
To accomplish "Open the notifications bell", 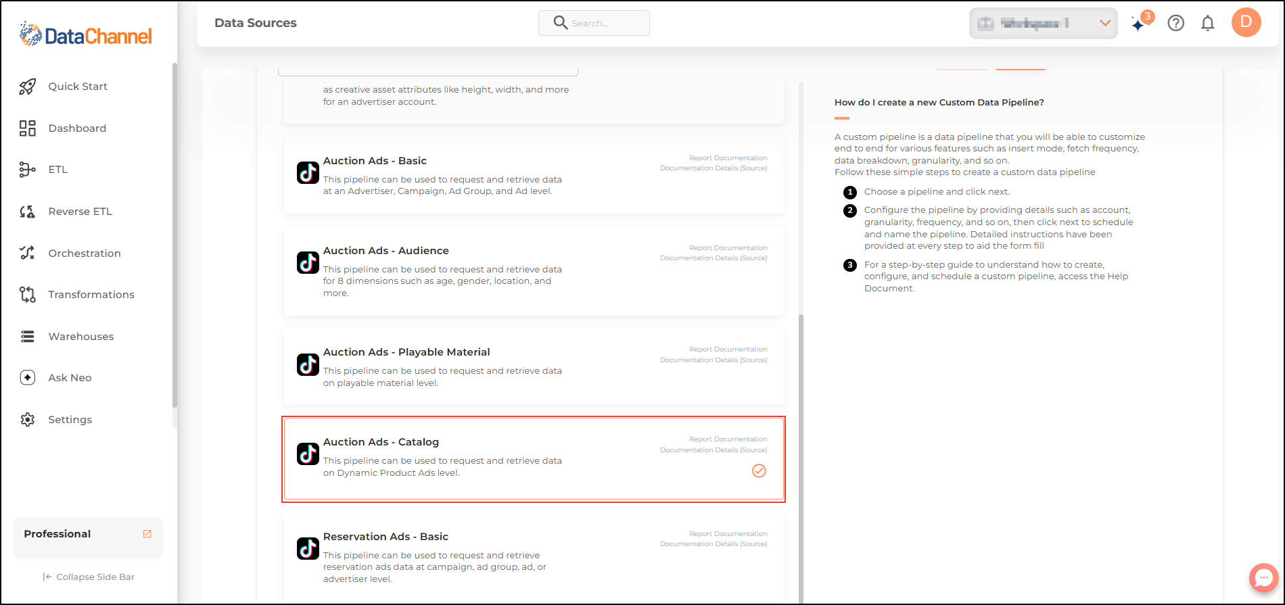I will point(1208,24).
